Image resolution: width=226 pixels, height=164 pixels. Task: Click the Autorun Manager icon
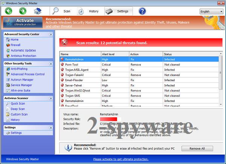(x=8, y=80)
